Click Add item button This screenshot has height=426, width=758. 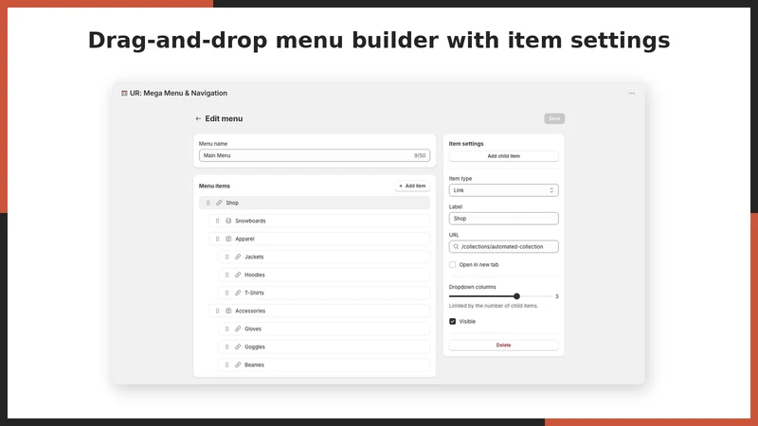412,186
